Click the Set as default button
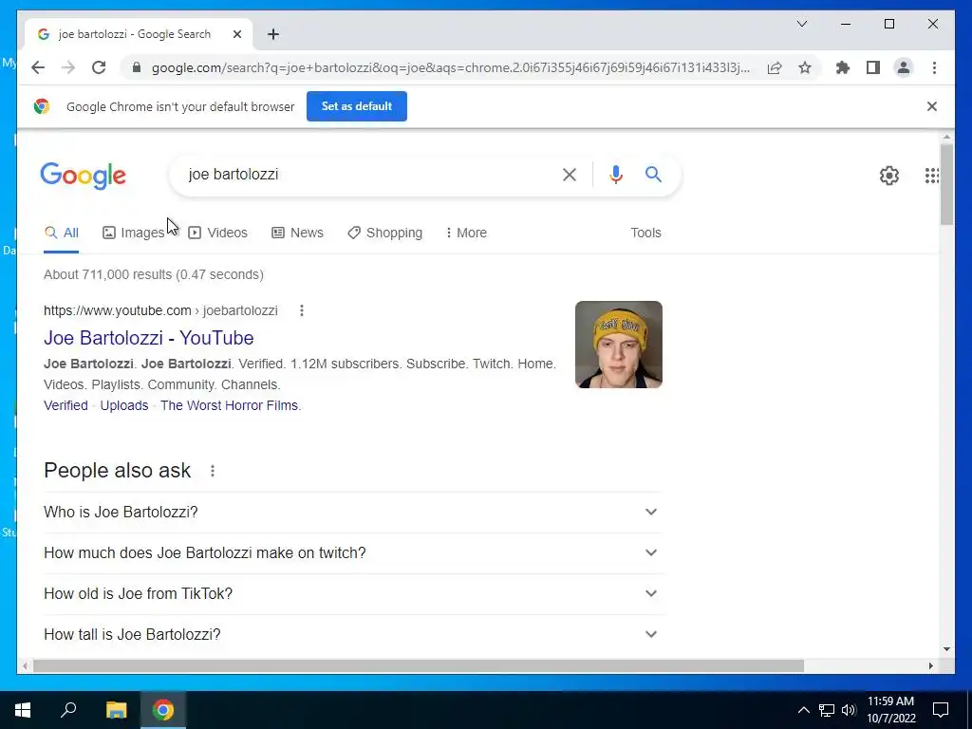972x729 pixels. click(357, 106)
